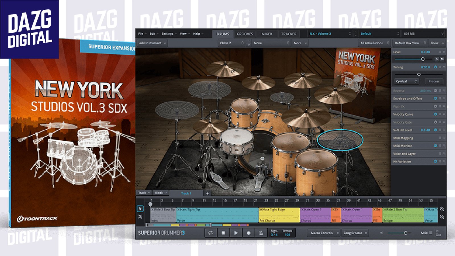Disable the MIDI Monitor power toggle

coord(435,146)
